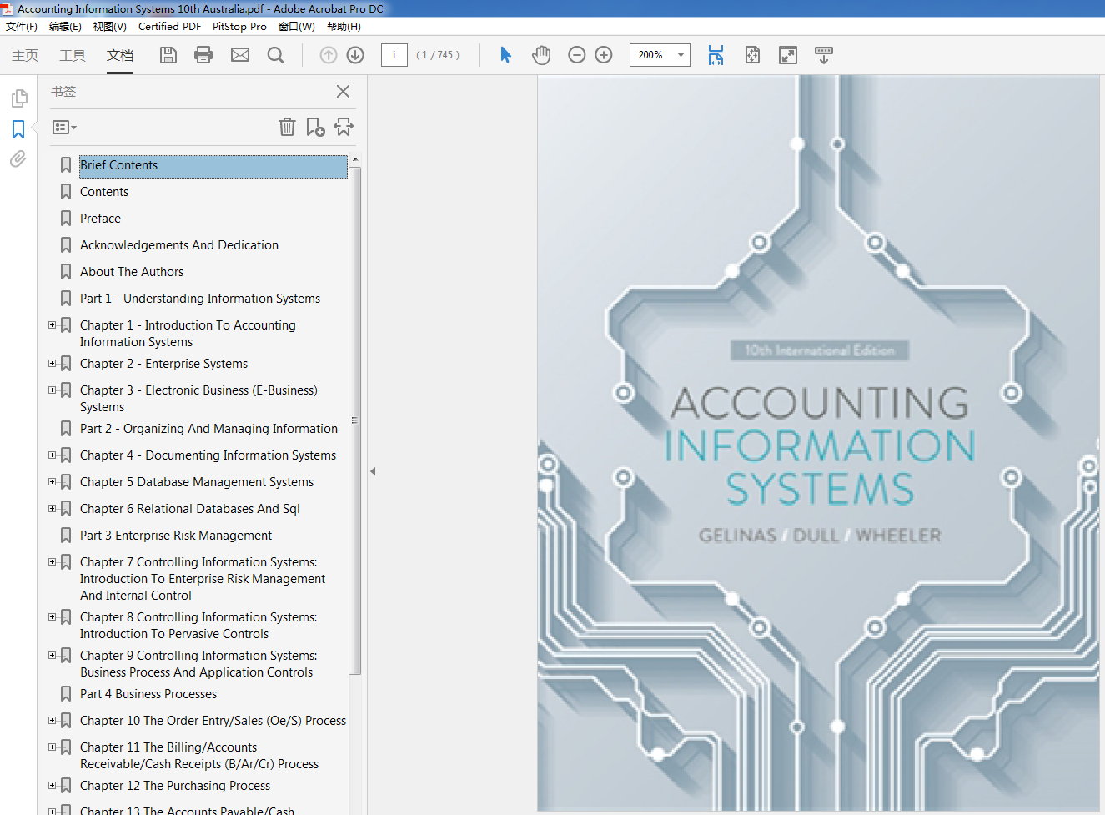Enter full screen mode icon

click(787, 55)
